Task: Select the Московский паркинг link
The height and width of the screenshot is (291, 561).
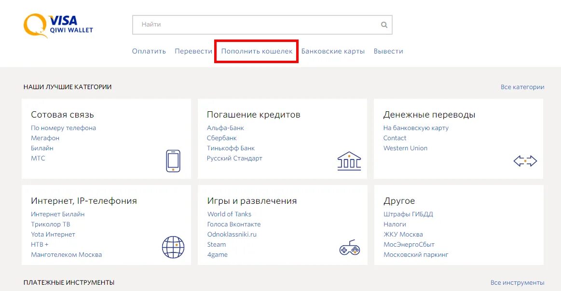Action: click(x=416, y=254)
